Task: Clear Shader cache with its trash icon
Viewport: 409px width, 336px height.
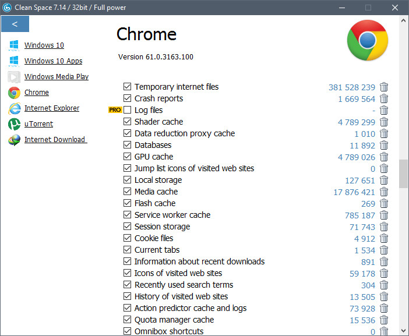Action: (384, 122)
